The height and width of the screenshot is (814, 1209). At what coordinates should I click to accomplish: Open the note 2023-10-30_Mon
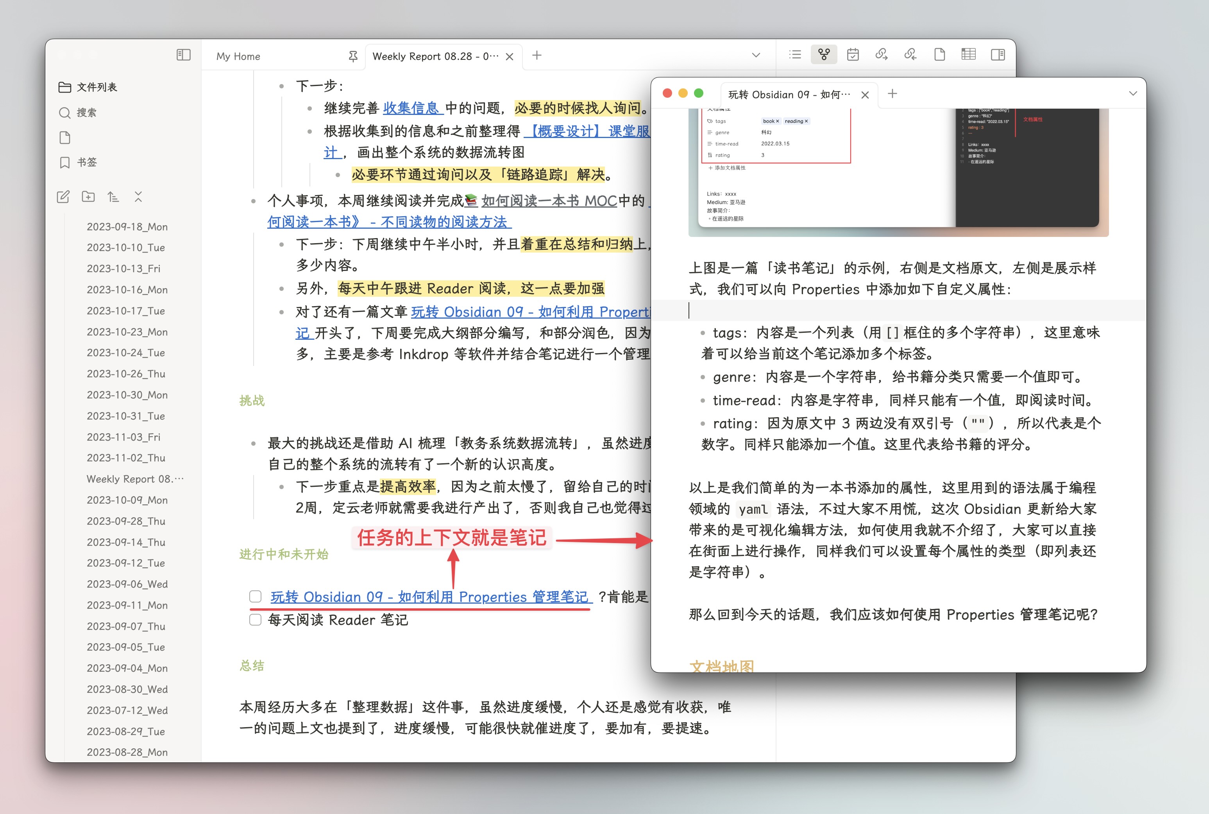pyautogui.click(x=127, y=395)
